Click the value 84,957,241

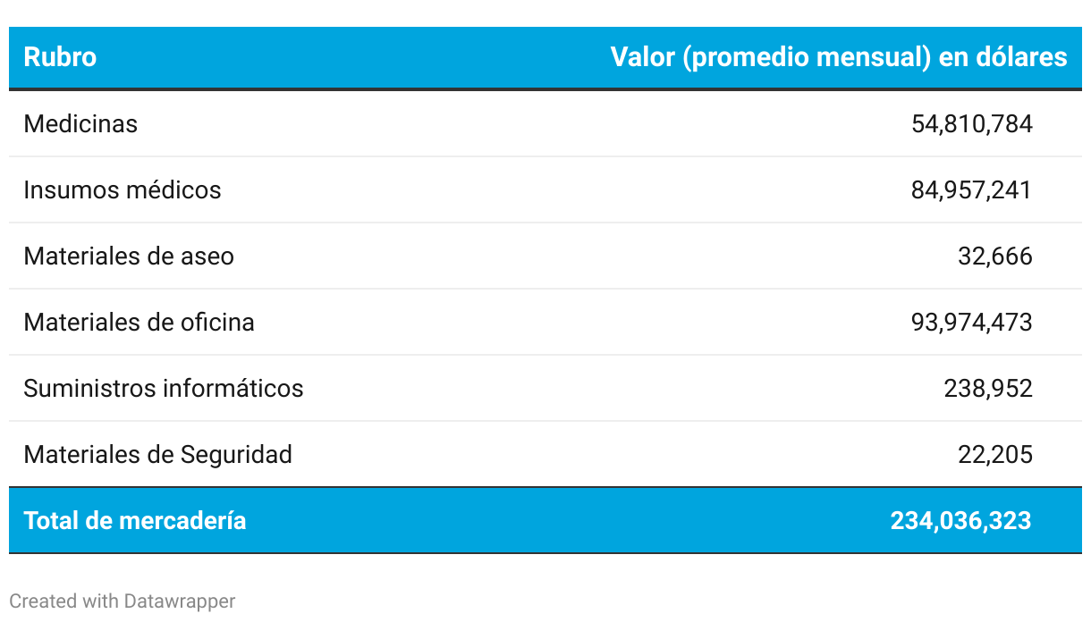tap(972, 189)
